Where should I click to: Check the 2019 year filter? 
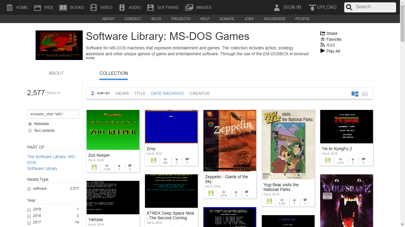(x=29, y=210)
